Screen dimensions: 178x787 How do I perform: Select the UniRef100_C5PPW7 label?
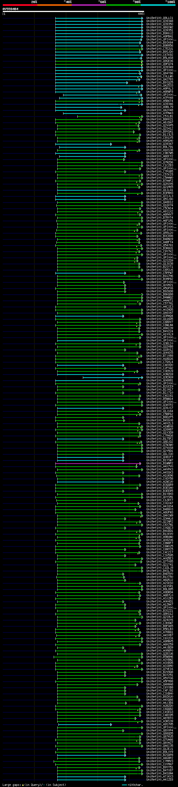tap(159, 273)
